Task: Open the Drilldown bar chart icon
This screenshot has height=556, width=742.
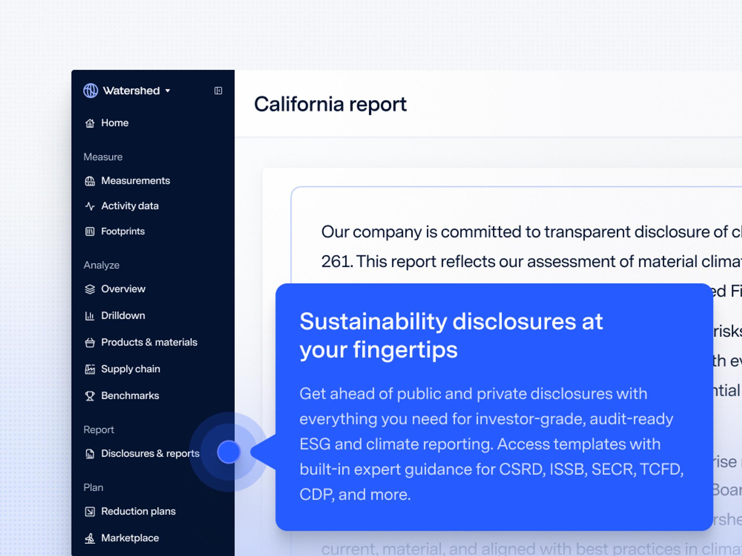Action: 90,316
